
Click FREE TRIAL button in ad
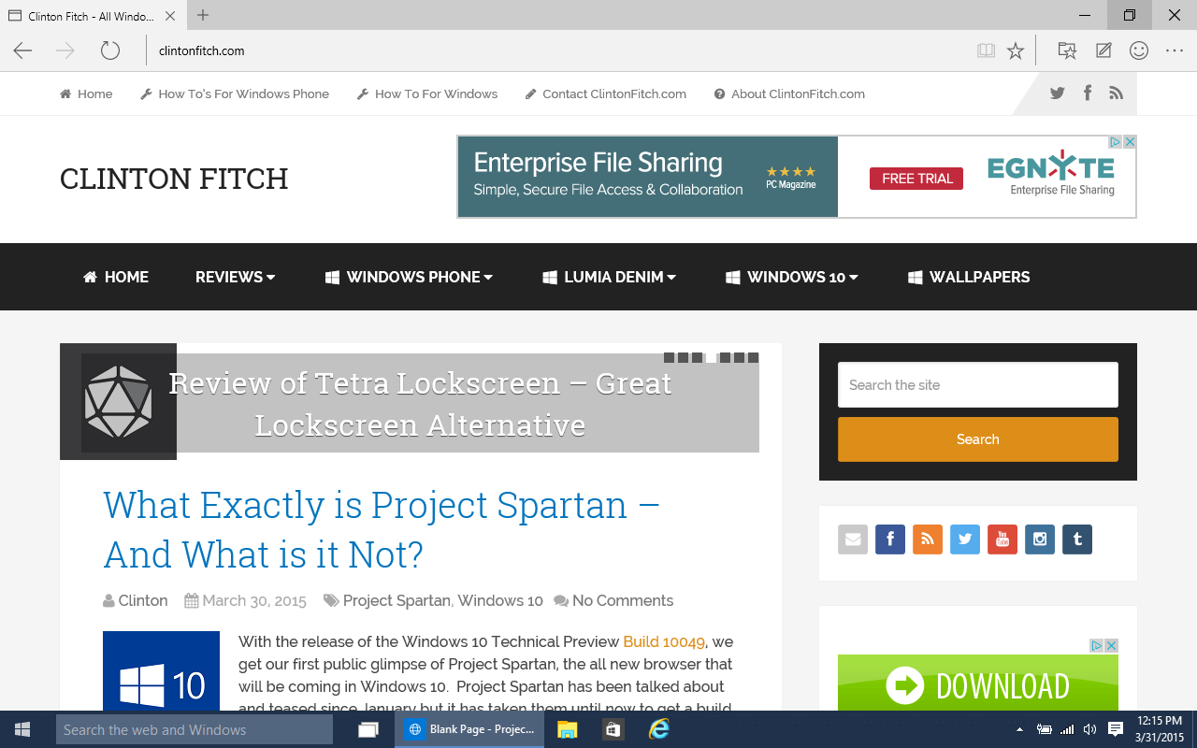click(x=916, y=179)
